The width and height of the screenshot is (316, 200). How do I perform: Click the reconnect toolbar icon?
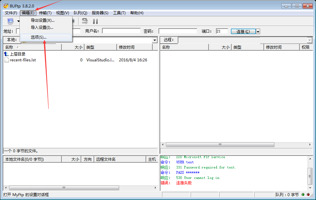85,21
